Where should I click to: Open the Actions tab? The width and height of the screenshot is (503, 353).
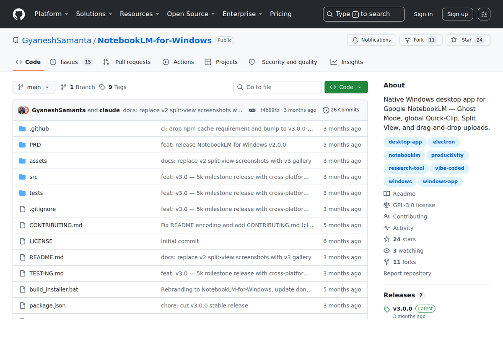pos(178,62)
